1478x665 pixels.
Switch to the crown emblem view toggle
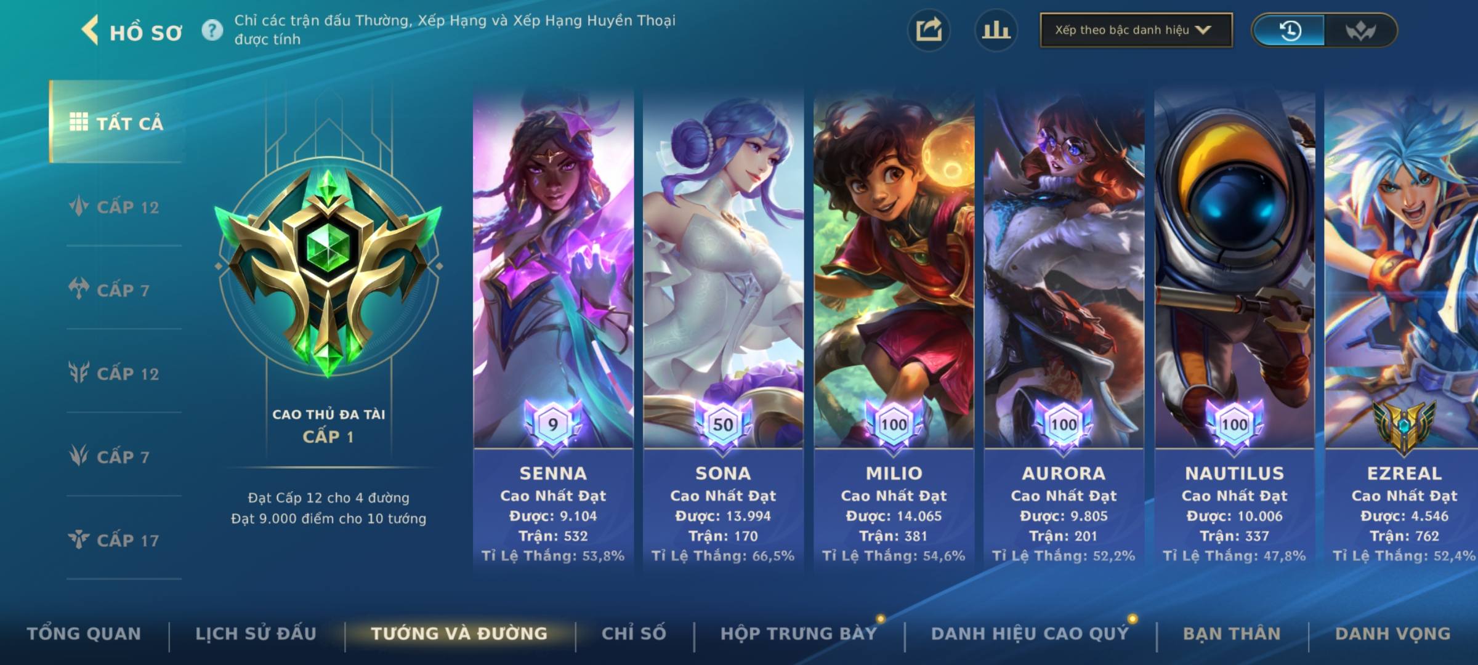[x=1360, y=30]
